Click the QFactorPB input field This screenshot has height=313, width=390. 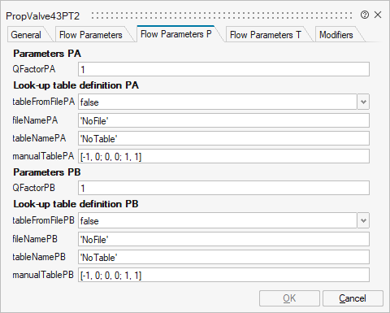(223, 188)
